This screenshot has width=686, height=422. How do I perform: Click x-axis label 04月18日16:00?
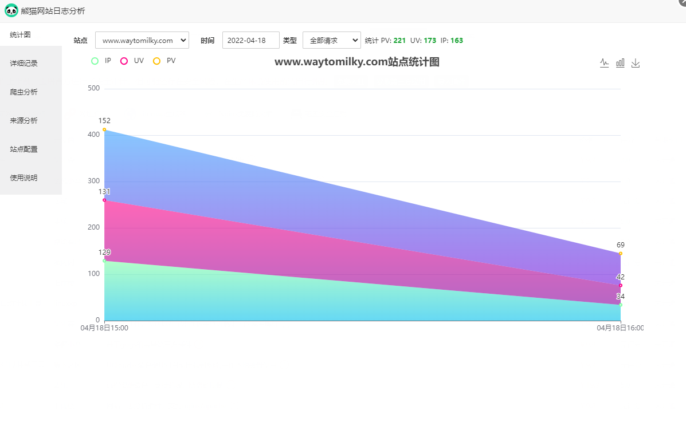click(x=620, y=328)
